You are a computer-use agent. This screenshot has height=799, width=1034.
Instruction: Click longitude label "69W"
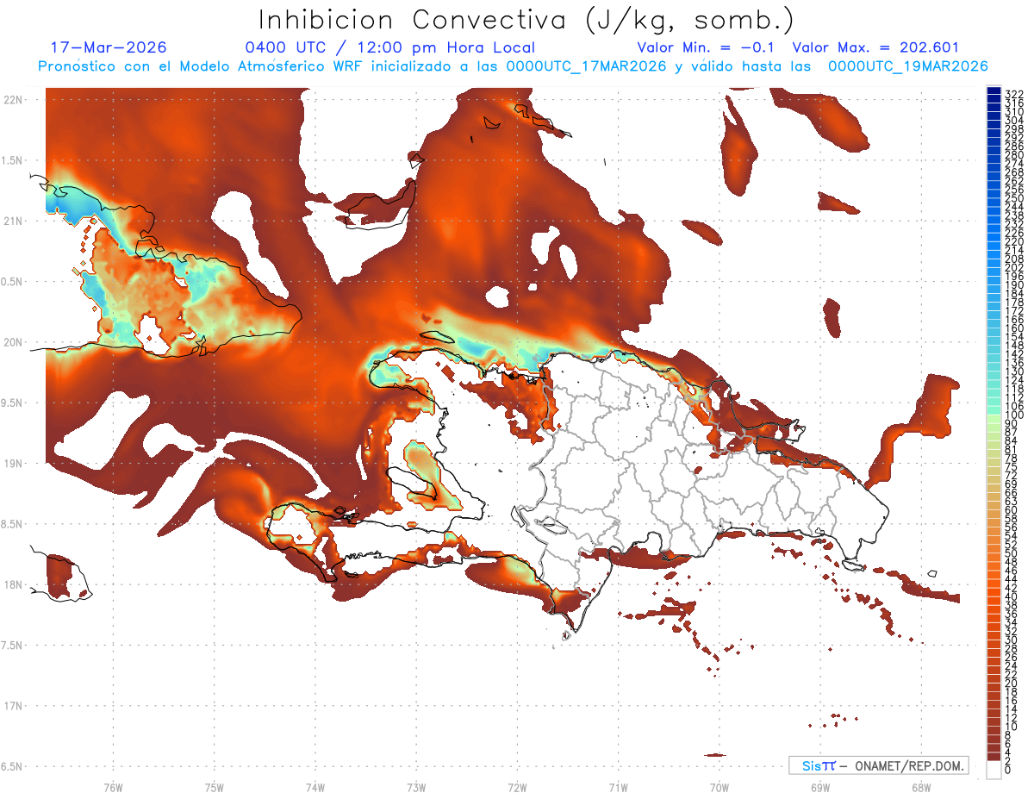pyautogui.click(x=820, y=787)
